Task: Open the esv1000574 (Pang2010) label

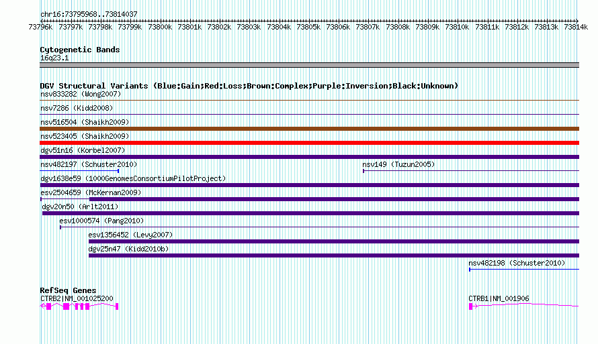Action: tap(101, 221)
